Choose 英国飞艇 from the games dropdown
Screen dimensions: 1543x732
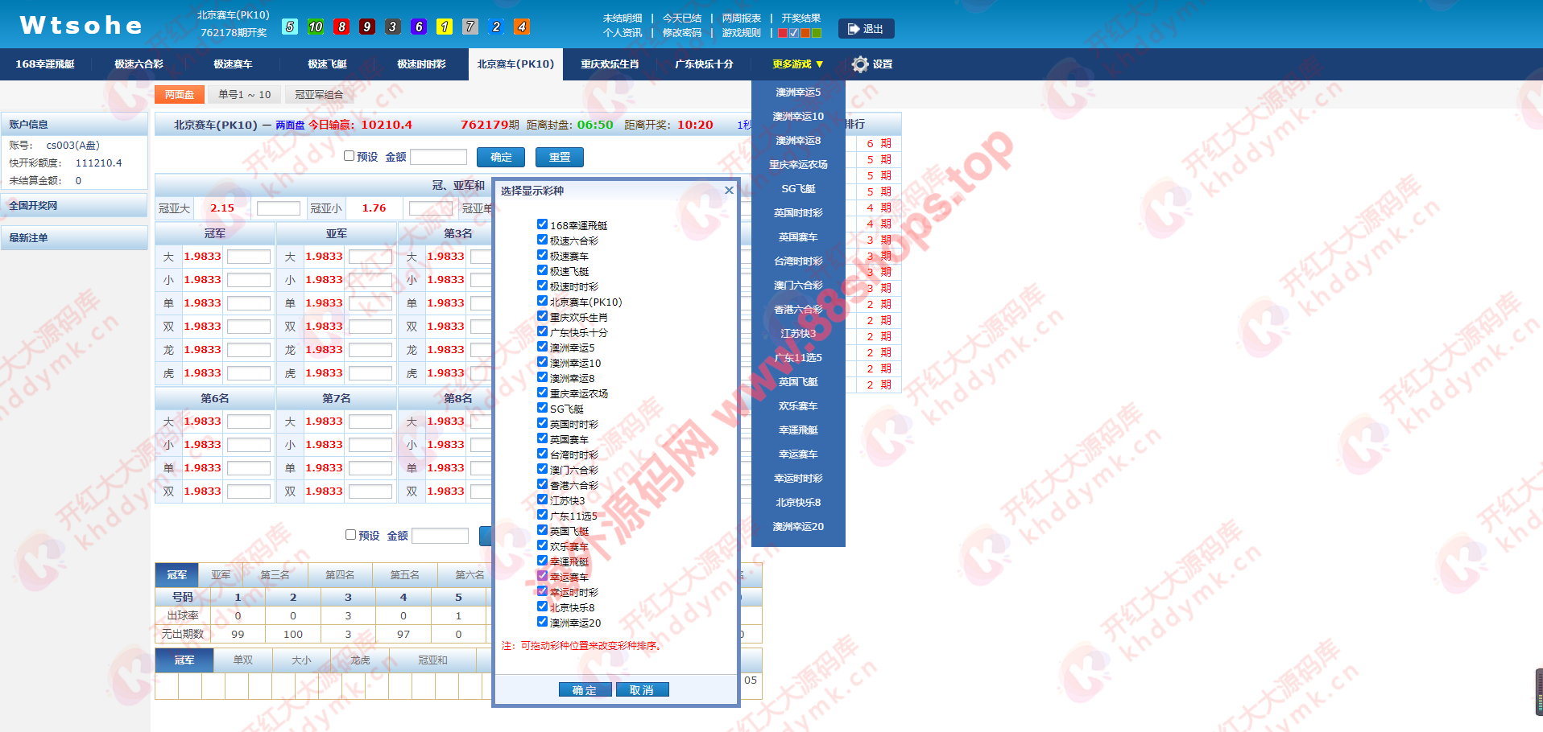pos(797,382)
